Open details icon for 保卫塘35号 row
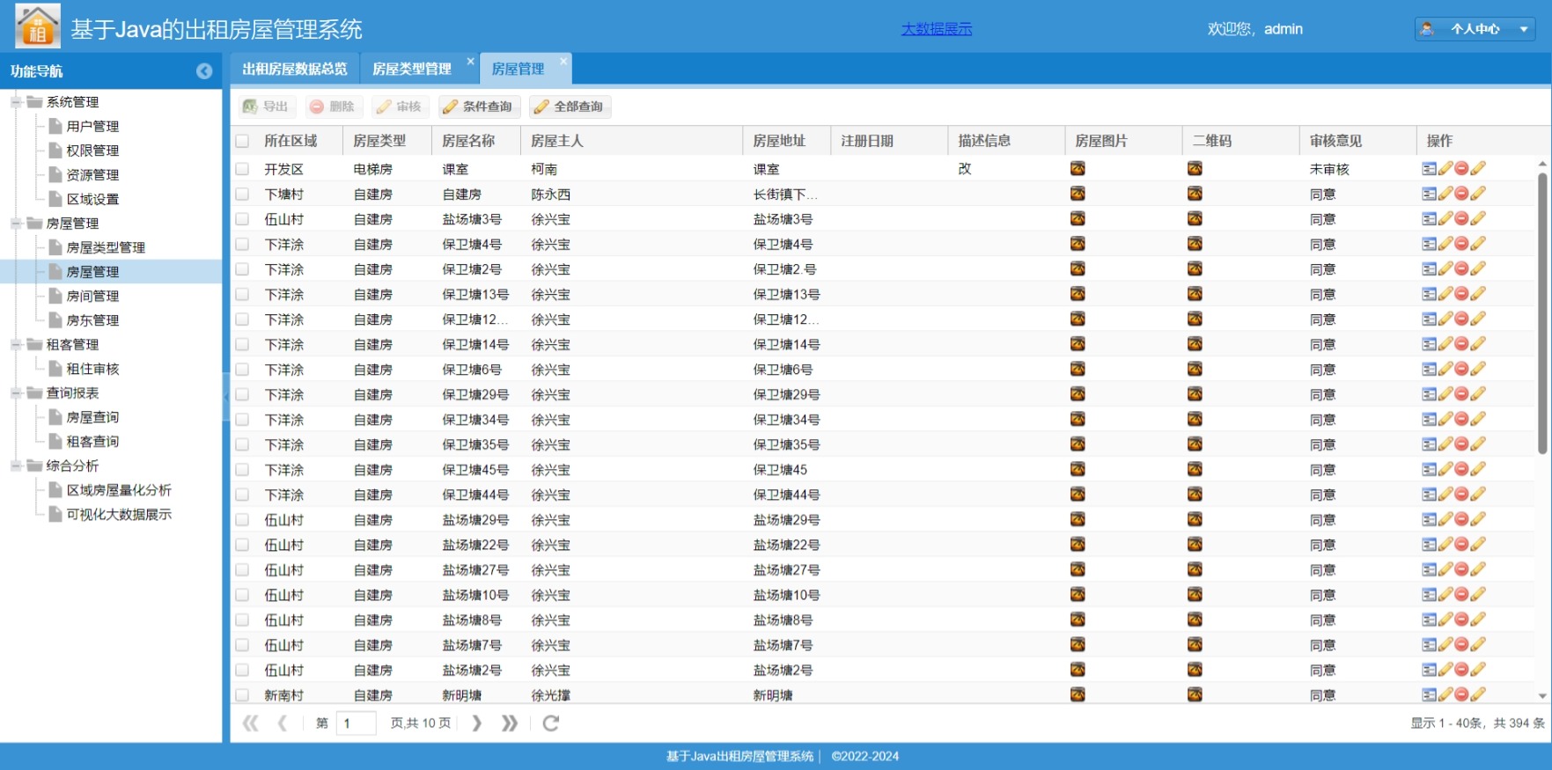This screenshot has height=770, width=1552. [x=1429, y=444]
